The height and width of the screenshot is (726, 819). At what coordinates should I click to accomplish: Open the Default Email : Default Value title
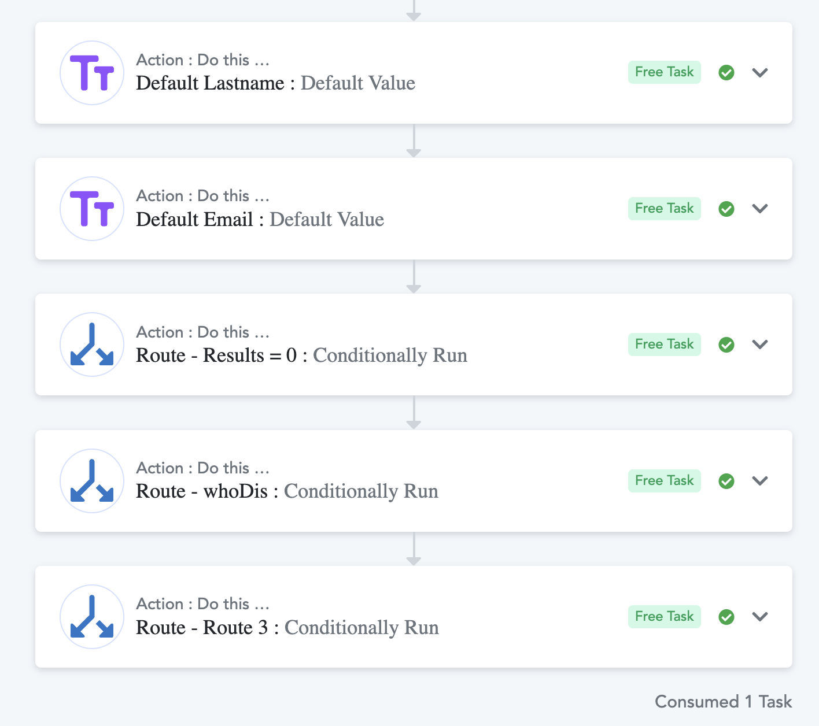(x=260, y=220)
